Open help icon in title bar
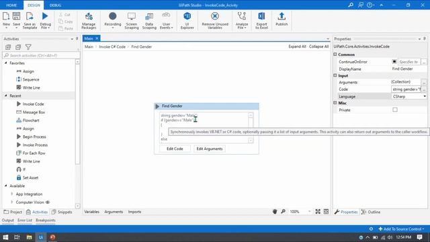The height and width of the screenshot is (242, 430). tap(370, 5)
